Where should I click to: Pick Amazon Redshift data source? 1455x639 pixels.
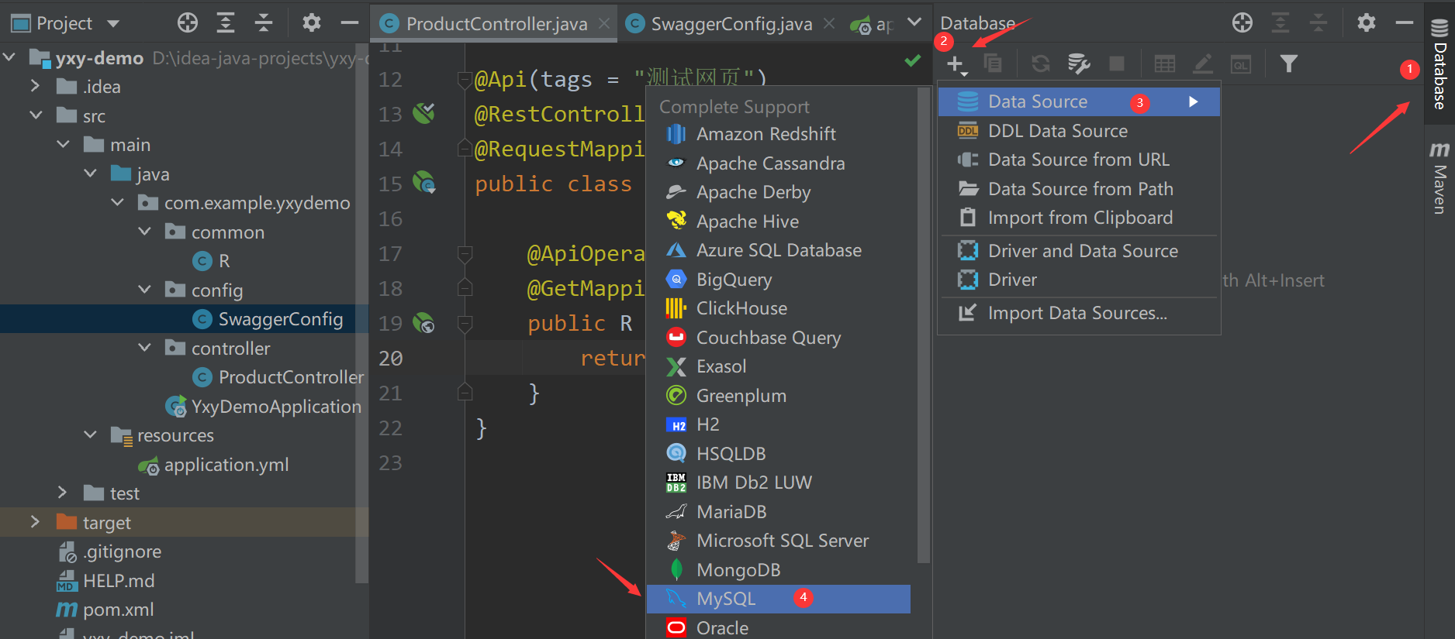pos(779,134)
